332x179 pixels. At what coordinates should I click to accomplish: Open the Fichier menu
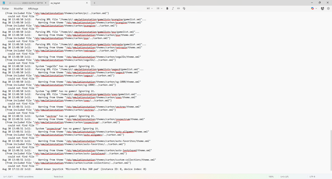click(6, 9)
